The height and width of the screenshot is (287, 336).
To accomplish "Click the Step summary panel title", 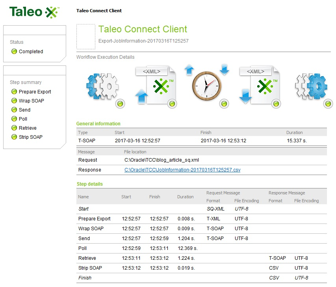I will (x=26, y=82).
